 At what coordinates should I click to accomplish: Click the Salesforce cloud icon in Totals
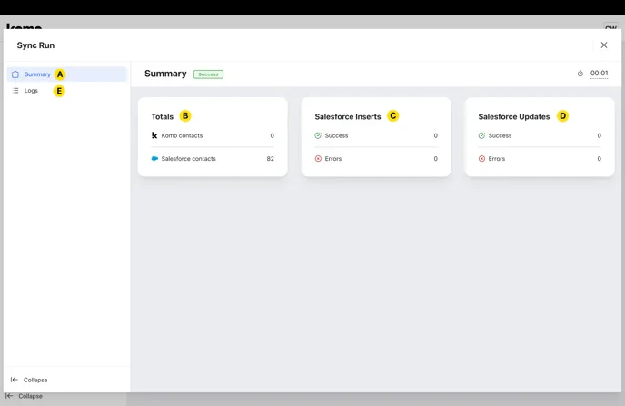(154, 159)
